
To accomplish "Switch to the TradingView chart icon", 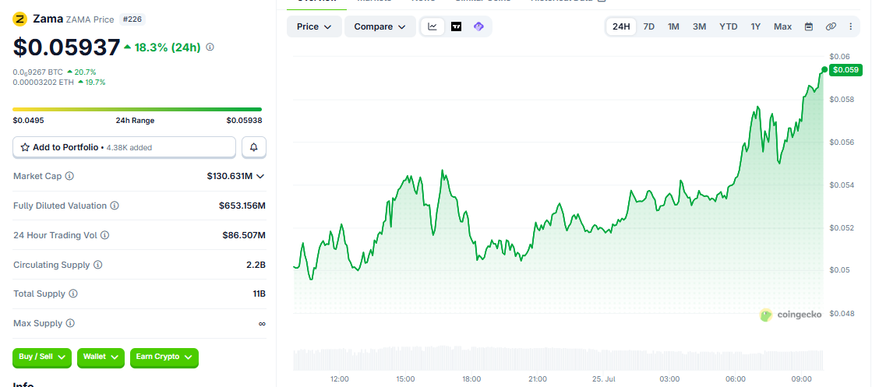I will (456, 26).
